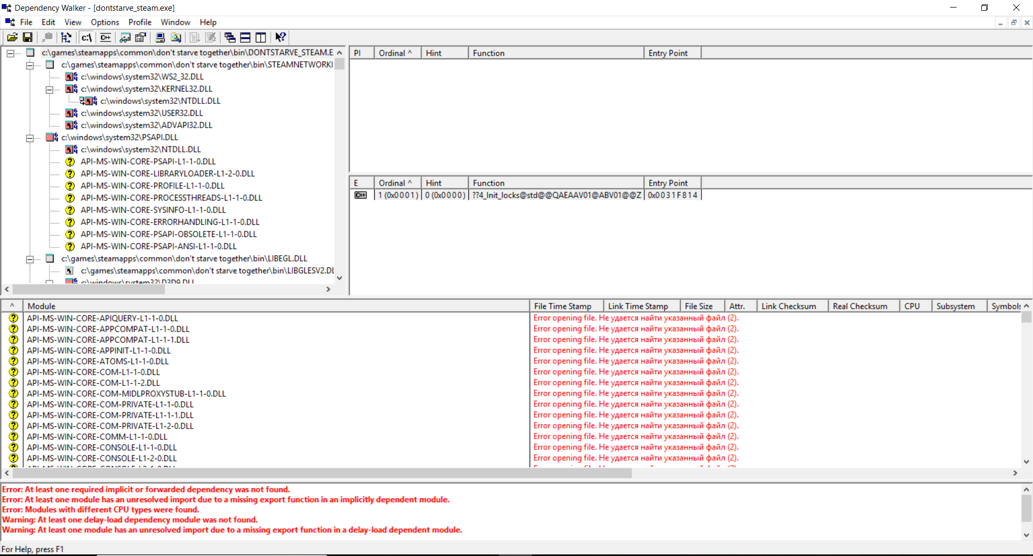Select USER32.DLL in module tree
1033x556 pixels.
coord(142,113)
